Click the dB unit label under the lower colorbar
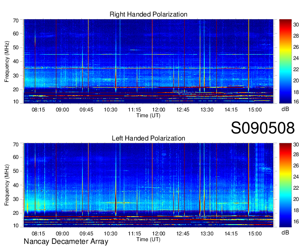The image size is (304, 247). [x=285, y=232]
